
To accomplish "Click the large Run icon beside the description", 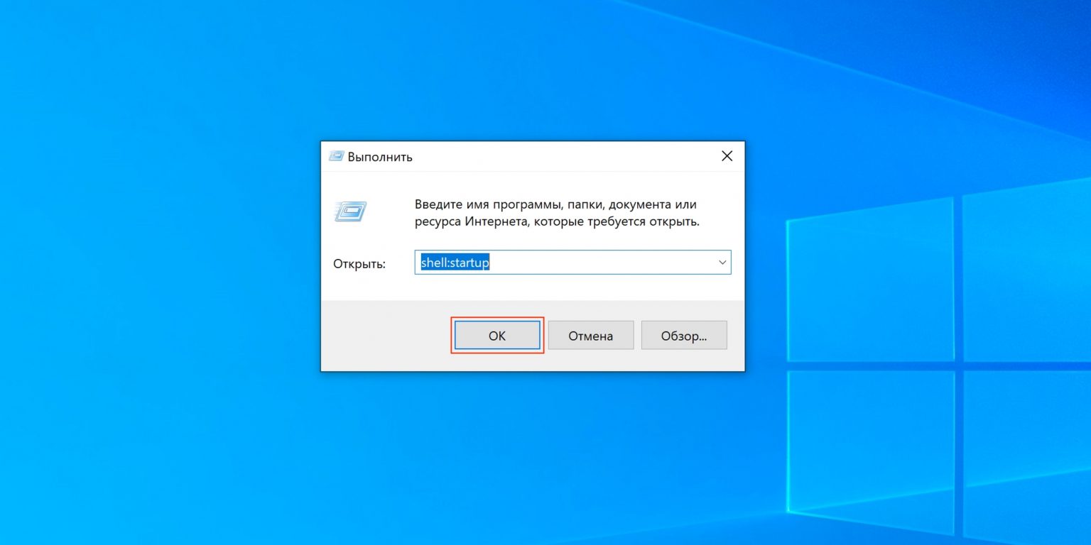I will tap(350, 211).
